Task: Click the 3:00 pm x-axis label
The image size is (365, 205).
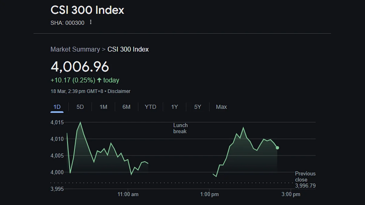Action: pos(291,194)
